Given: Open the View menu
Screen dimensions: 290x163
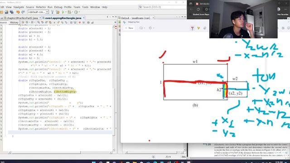Looking at the screenshot, I should pos(9,7).
